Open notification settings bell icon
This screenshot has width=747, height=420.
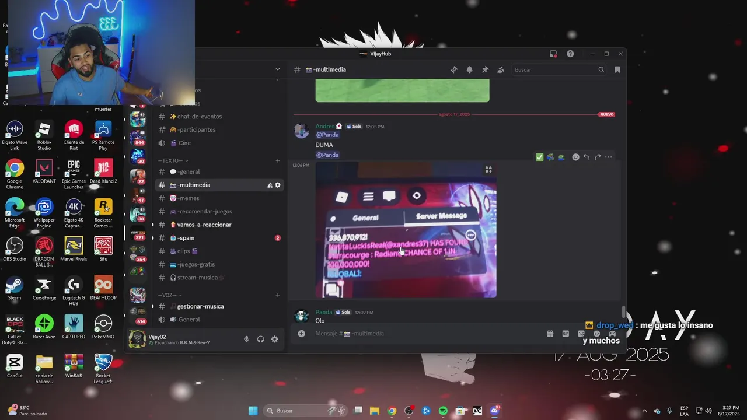coord(469,69)
